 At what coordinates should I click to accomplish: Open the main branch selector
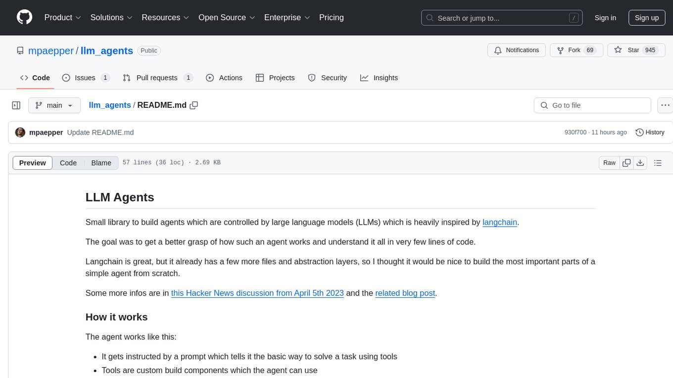pos(54,105)
